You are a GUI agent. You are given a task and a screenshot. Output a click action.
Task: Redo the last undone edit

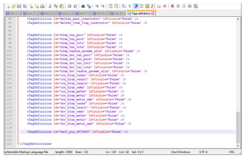pos(75,6)
